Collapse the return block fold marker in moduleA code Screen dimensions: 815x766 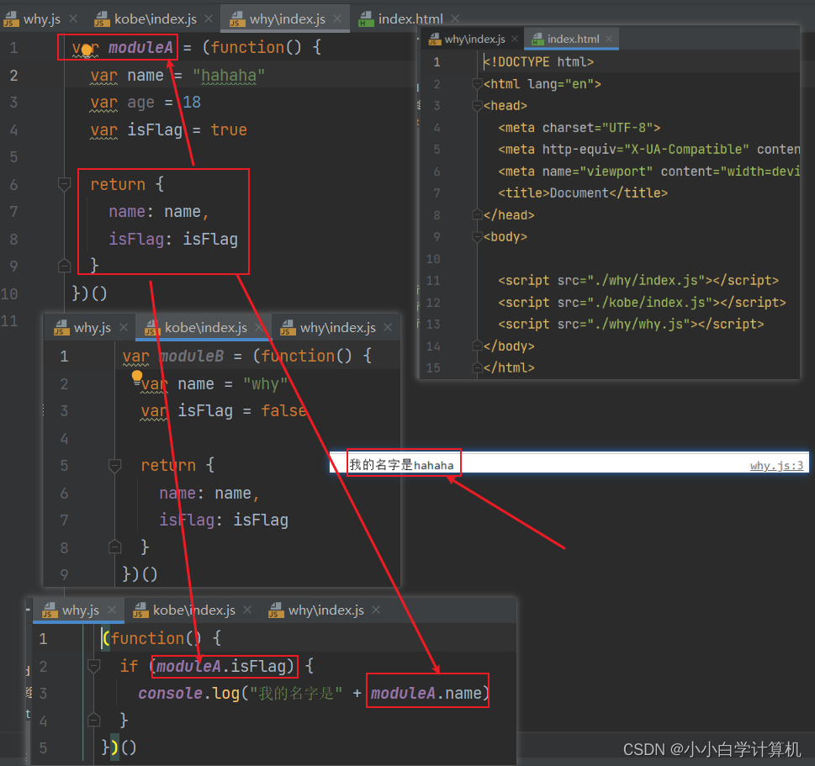pyautogui.click(x=65, y=184)
